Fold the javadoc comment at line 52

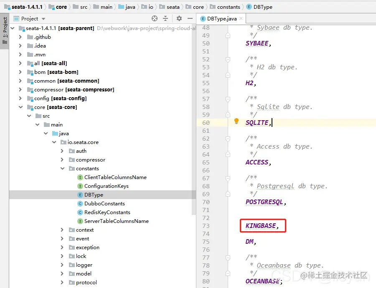coord(228,59)
